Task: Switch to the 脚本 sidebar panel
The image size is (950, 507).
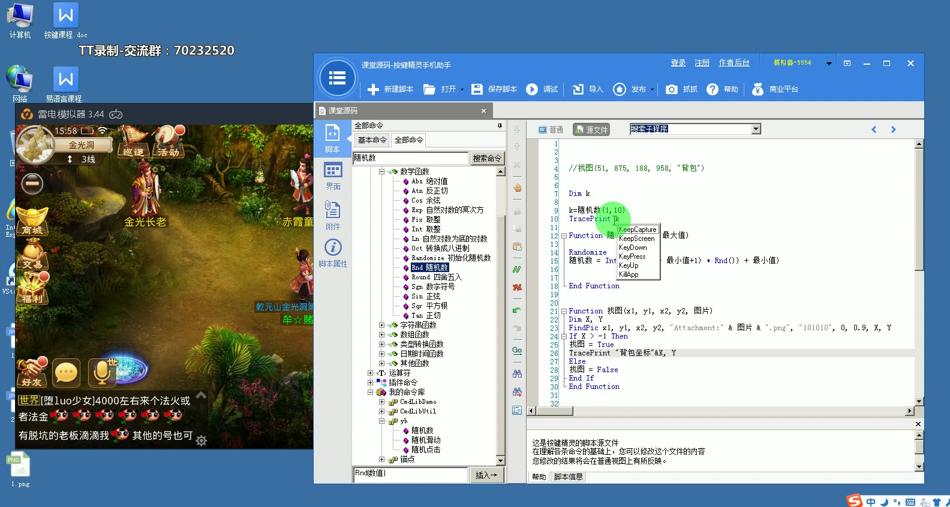Action: point(332,138)
